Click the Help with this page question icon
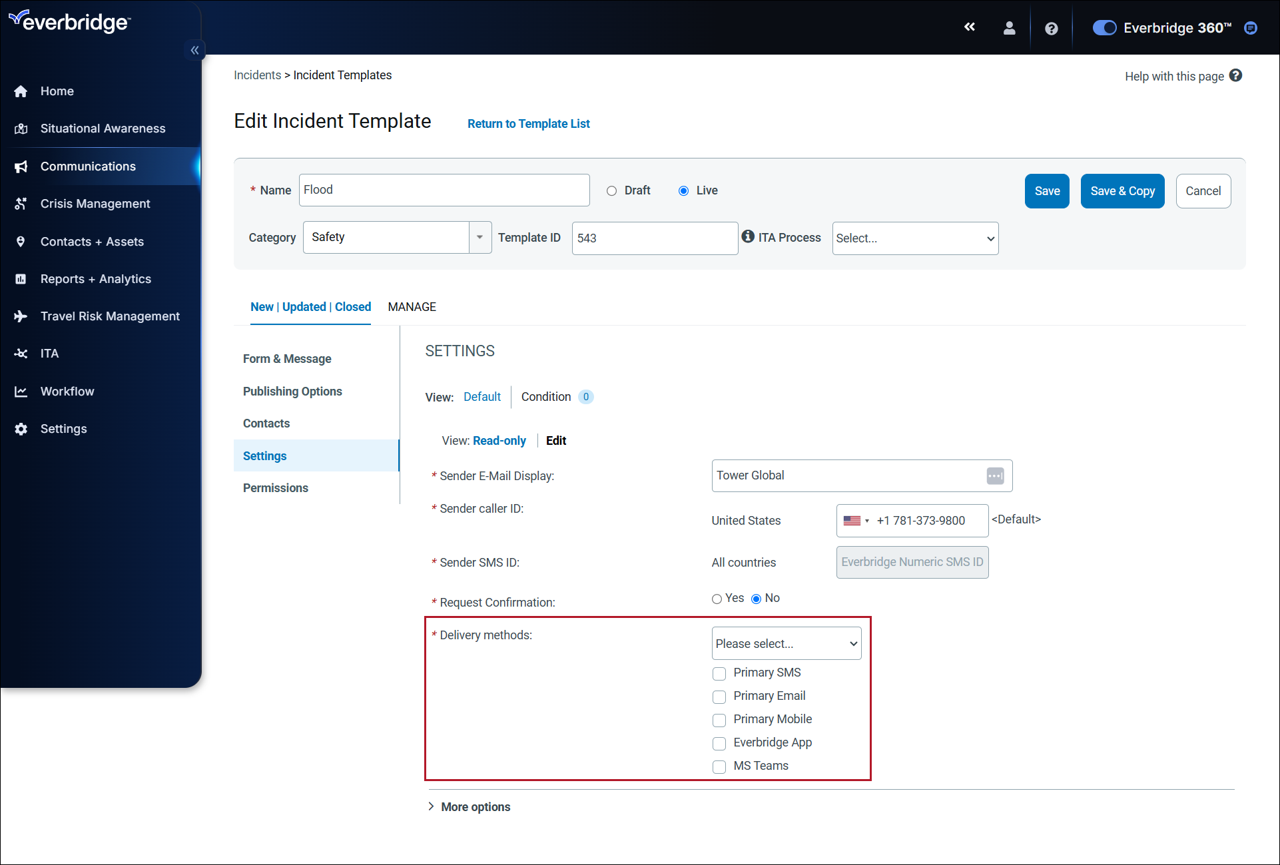1280x865 pixels. click(1235, 75)
